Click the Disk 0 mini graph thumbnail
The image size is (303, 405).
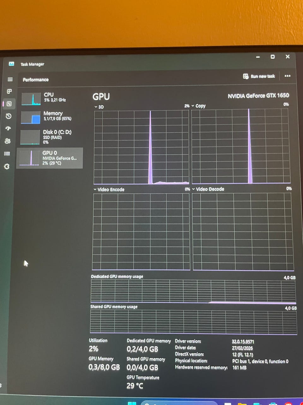(30, 137)
